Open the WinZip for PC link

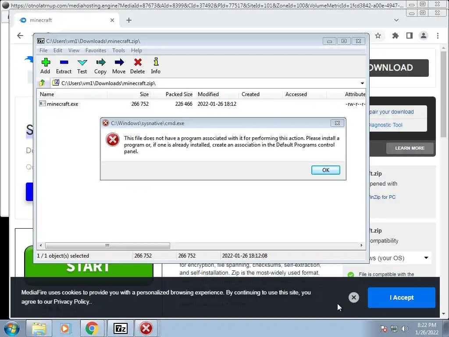tap(382, 197)
